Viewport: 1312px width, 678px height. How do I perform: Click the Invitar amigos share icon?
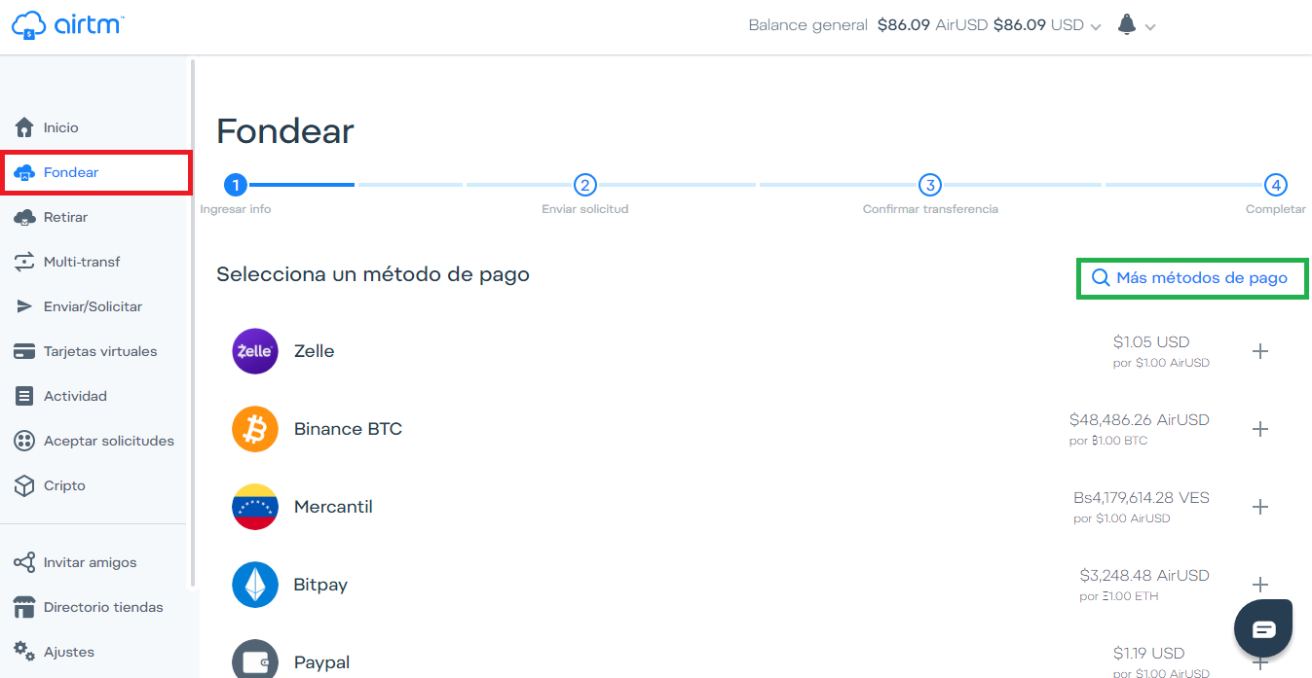24,562
